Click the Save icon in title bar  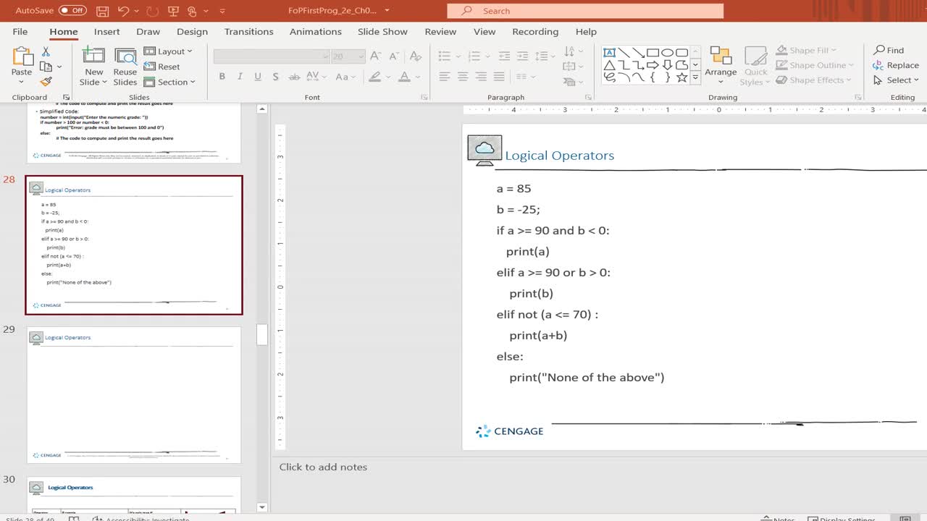pos(102,11)
